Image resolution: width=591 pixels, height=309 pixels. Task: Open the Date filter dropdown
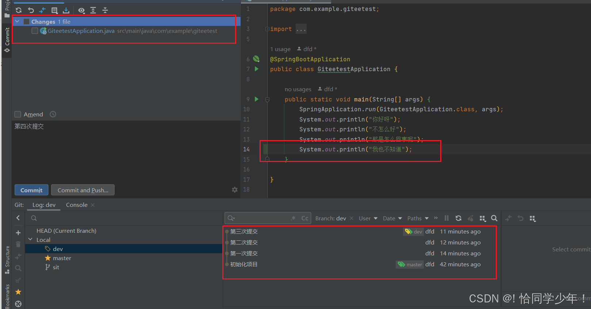point(392,218)
